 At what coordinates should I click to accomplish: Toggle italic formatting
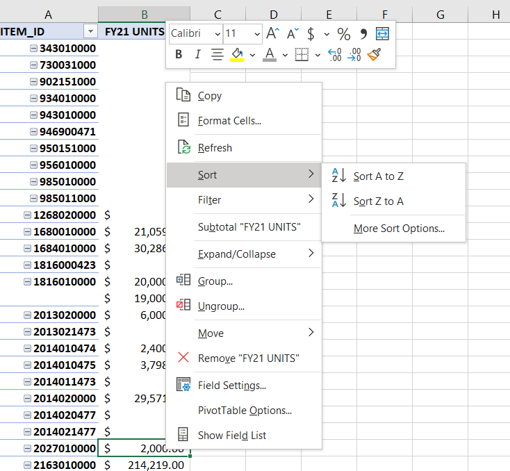click(x=197, y=54)
